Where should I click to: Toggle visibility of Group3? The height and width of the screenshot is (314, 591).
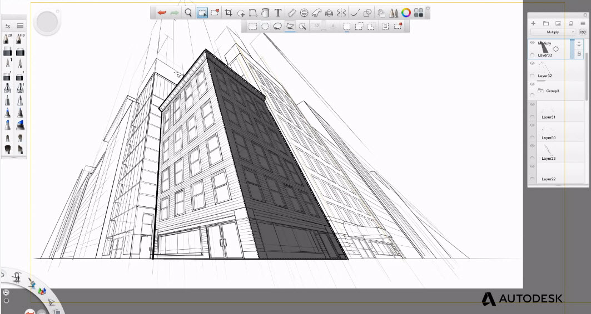[532, 84]
